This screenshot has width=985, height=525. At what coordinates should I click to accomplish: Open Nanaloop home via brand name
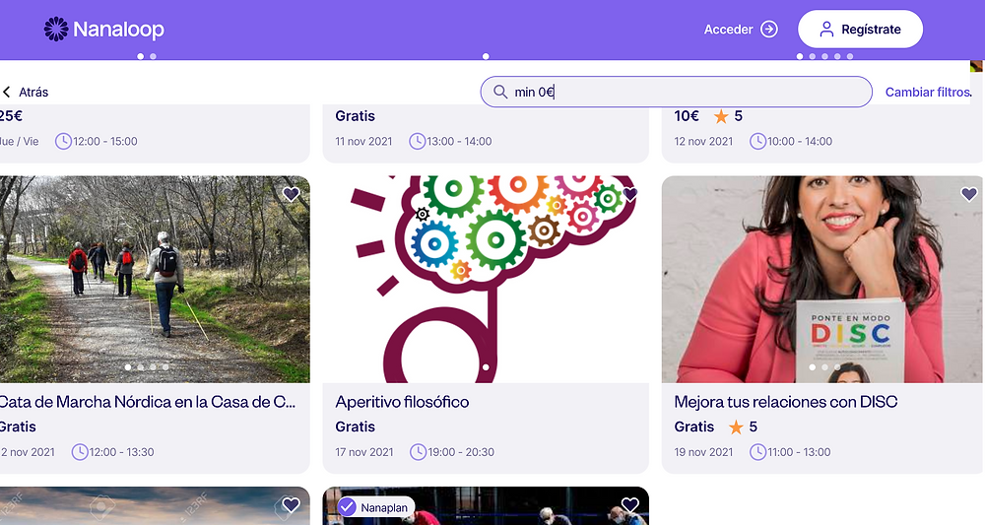click(x=119, y=29)
